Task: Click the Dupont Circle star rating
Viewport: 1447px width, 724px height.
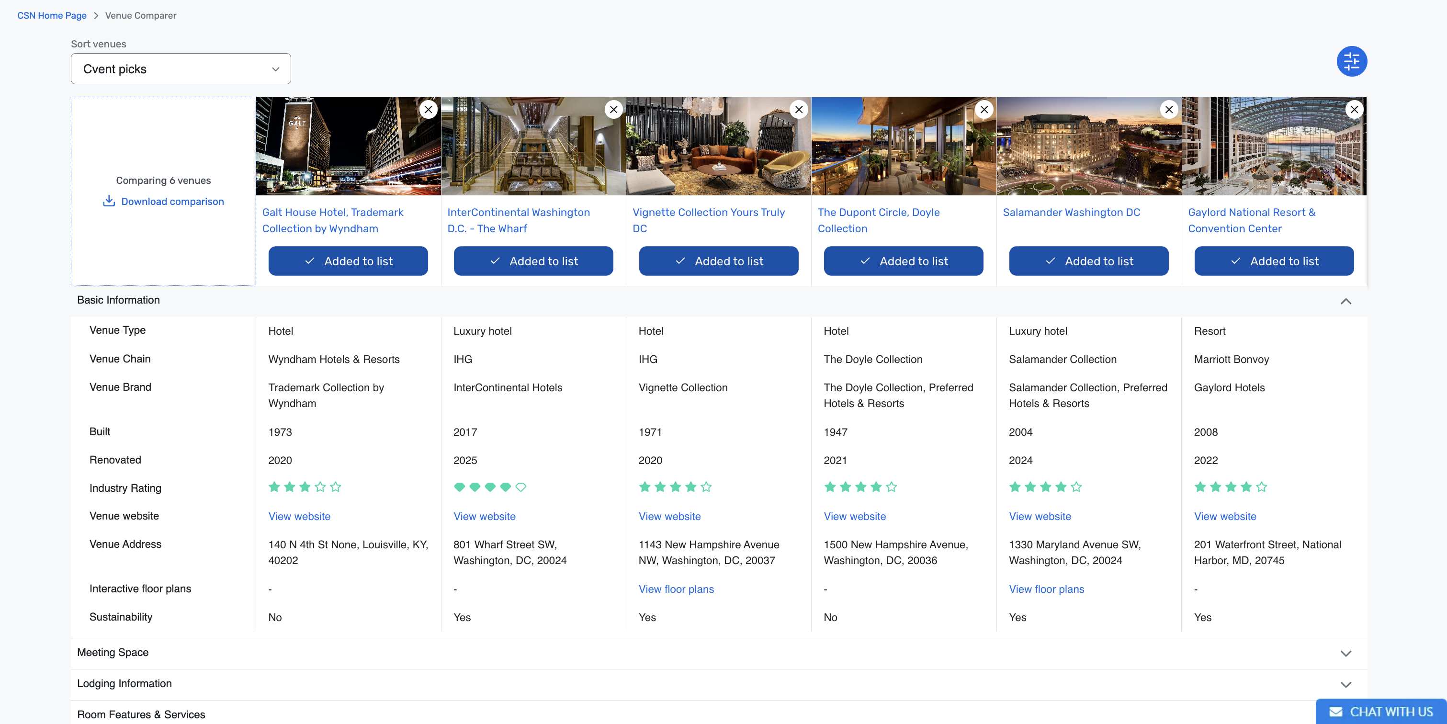Action: [860, 487]
